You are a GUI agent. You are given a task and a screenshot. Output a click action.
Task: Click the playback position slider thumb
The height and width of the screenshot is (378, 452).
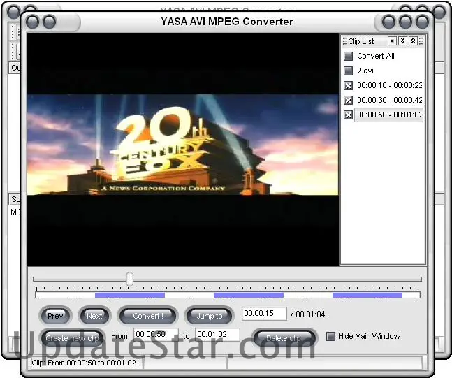point(130,279)
